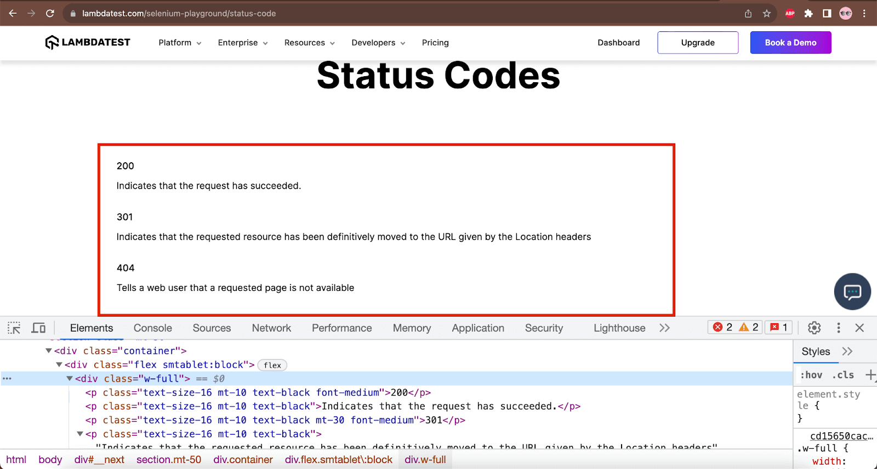Switch to the Sources tab
The image size is (877, 469).
click(x=212, y=328)
